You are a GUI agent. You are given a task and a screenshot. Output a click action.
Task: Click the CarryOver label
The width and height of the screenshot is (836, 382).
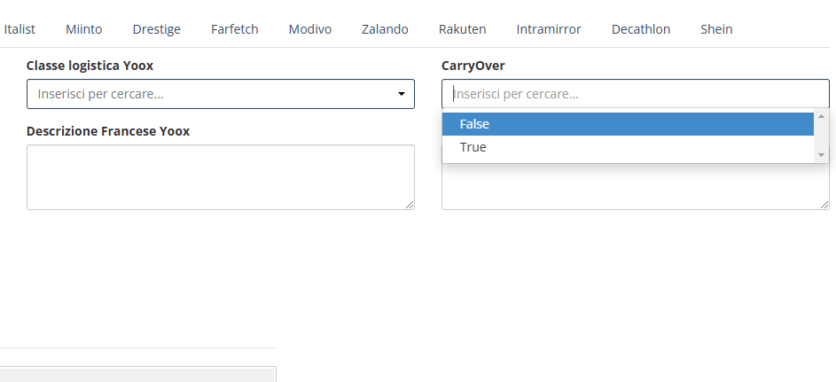[x=473, y=66]
